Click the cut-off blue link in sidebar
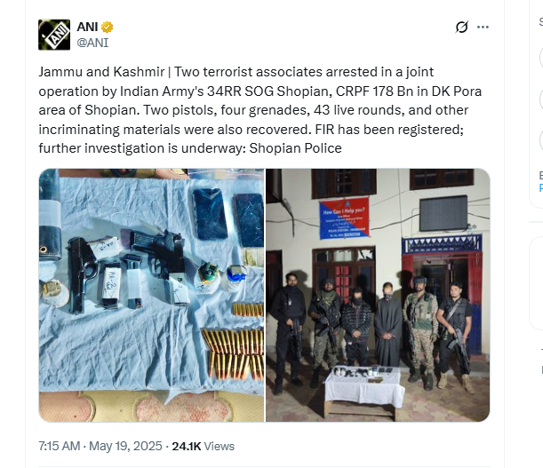The height and width of the screenshot is (468, 543). point(540,188)
